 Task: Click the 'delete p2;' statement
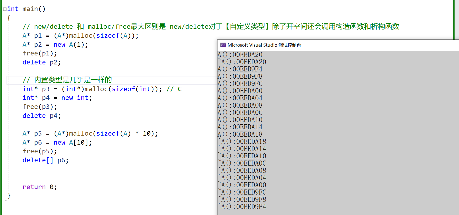pos(42,62)
